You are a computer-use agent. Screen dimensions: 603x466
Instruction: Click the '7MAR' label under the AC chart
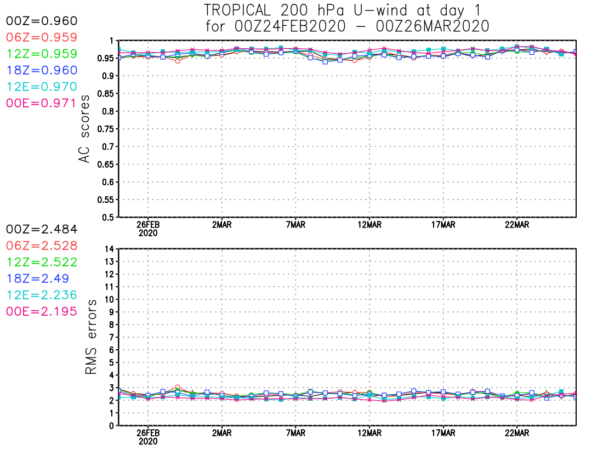[x=295, y=225]
